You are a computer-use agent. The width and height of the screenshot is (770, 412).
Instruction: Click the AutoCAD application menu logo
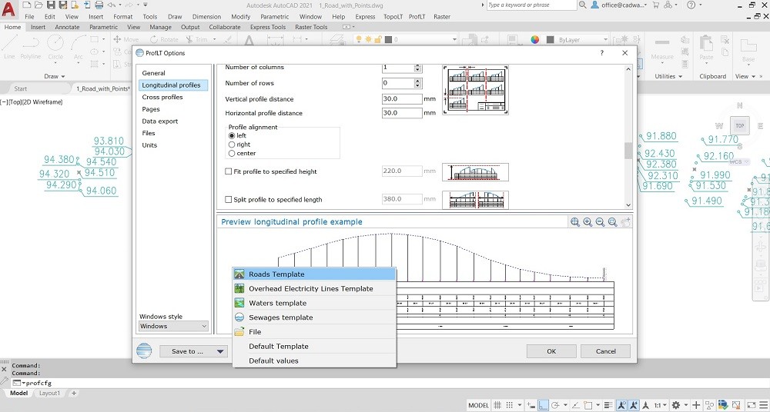tap(8, 9)
